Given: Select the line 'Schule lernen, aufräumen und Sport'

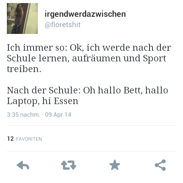Looking at the screenshot, I should coord(87,58).
